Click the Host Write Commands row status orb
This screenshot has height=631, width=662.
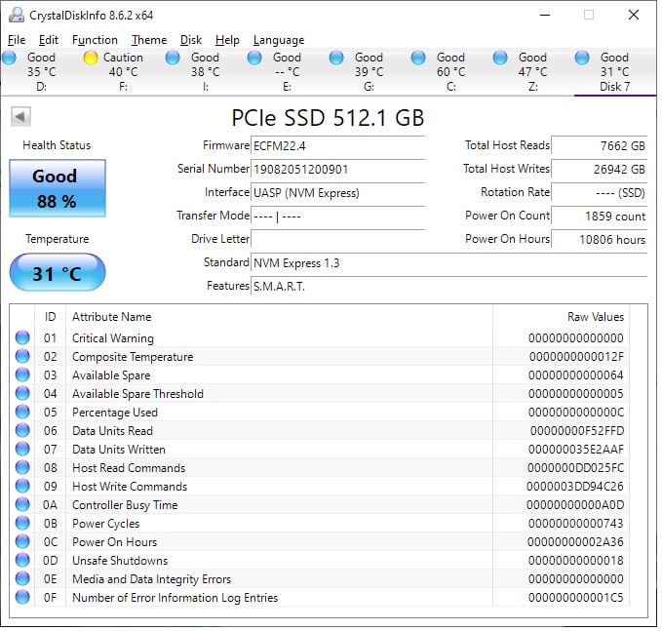(x=22, y=486)
